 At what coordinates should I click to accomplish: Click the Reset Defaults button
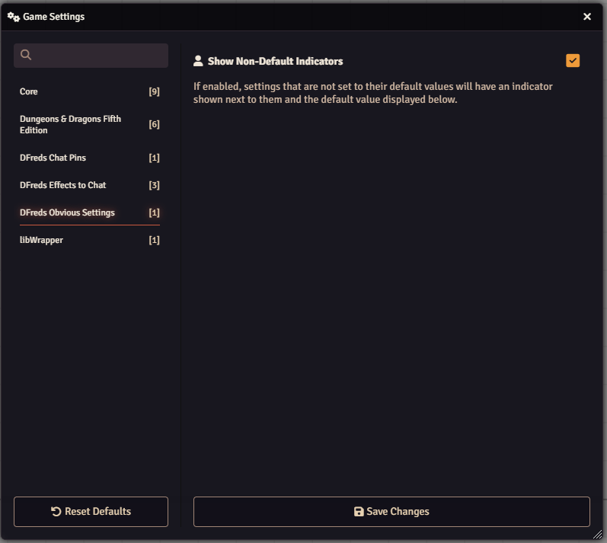[91, 512]
